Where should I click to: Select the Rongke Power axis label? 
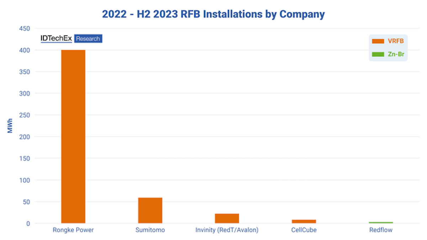click(73, 230)
